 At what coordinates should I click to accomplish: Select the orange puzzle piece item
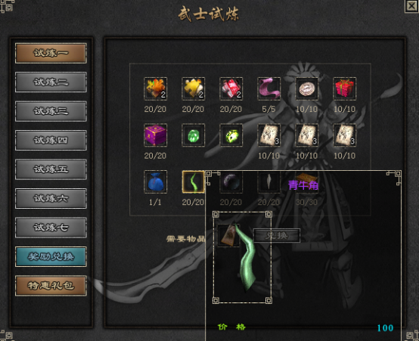[155, 88]
